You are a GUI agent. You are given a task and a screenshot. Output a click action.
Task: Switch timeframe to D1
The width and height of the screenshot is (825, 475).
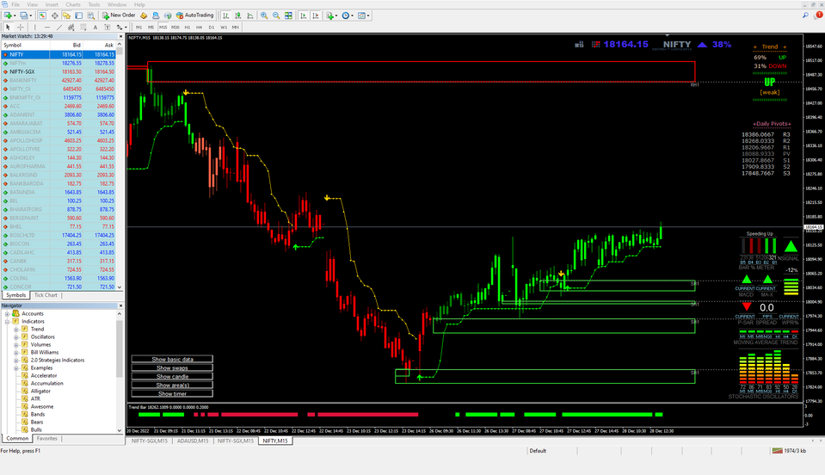[x=212, y=27]
